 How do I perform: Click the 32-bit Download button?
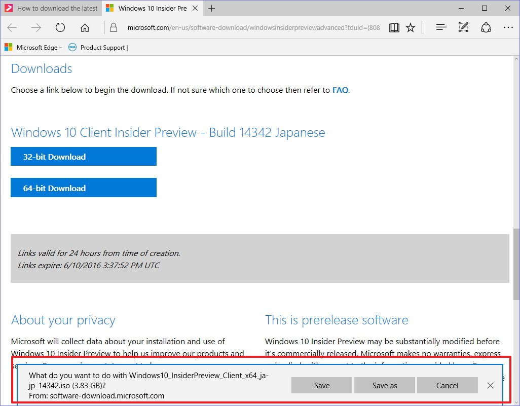pyautogui.click(x=84, y=157)
